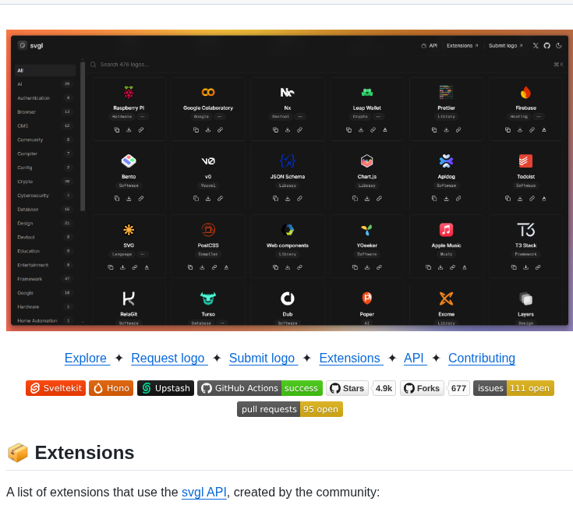Select the Framework category in the sidebar
The height and width of the screenshot is (505, 573).
pos(45,279)
